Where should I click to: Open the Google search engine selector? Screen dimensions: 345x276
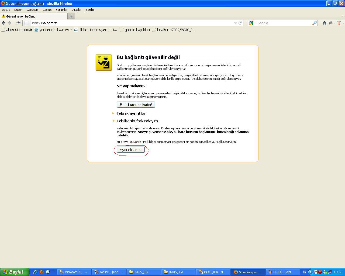[x=252, y=23]
